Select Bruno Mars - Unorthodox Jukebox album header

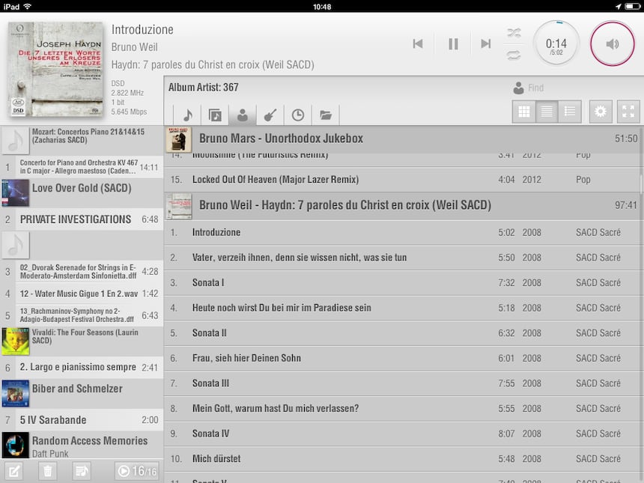[x=403, y=139]
